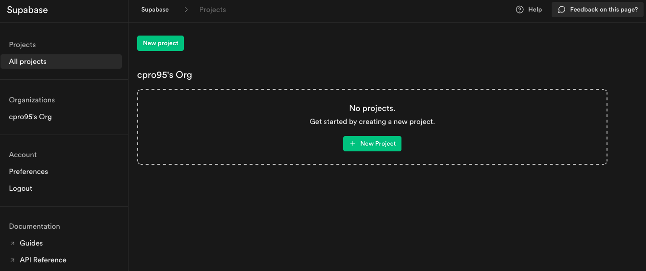Click Logout in the sidebar
The height and width of the screenshot is (271, 646).
pos(21,188)
